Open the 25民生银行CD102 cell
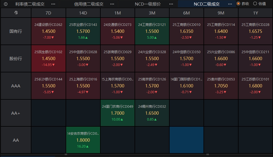Image resolution: width=273 pixels, height=157 pixels. (x=48, y=58)
